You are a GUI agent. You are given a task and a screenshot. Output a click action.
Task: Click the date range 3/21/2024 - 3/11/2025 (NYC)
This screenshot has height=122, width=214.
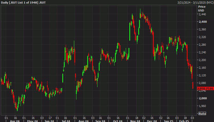pos(195,3)
